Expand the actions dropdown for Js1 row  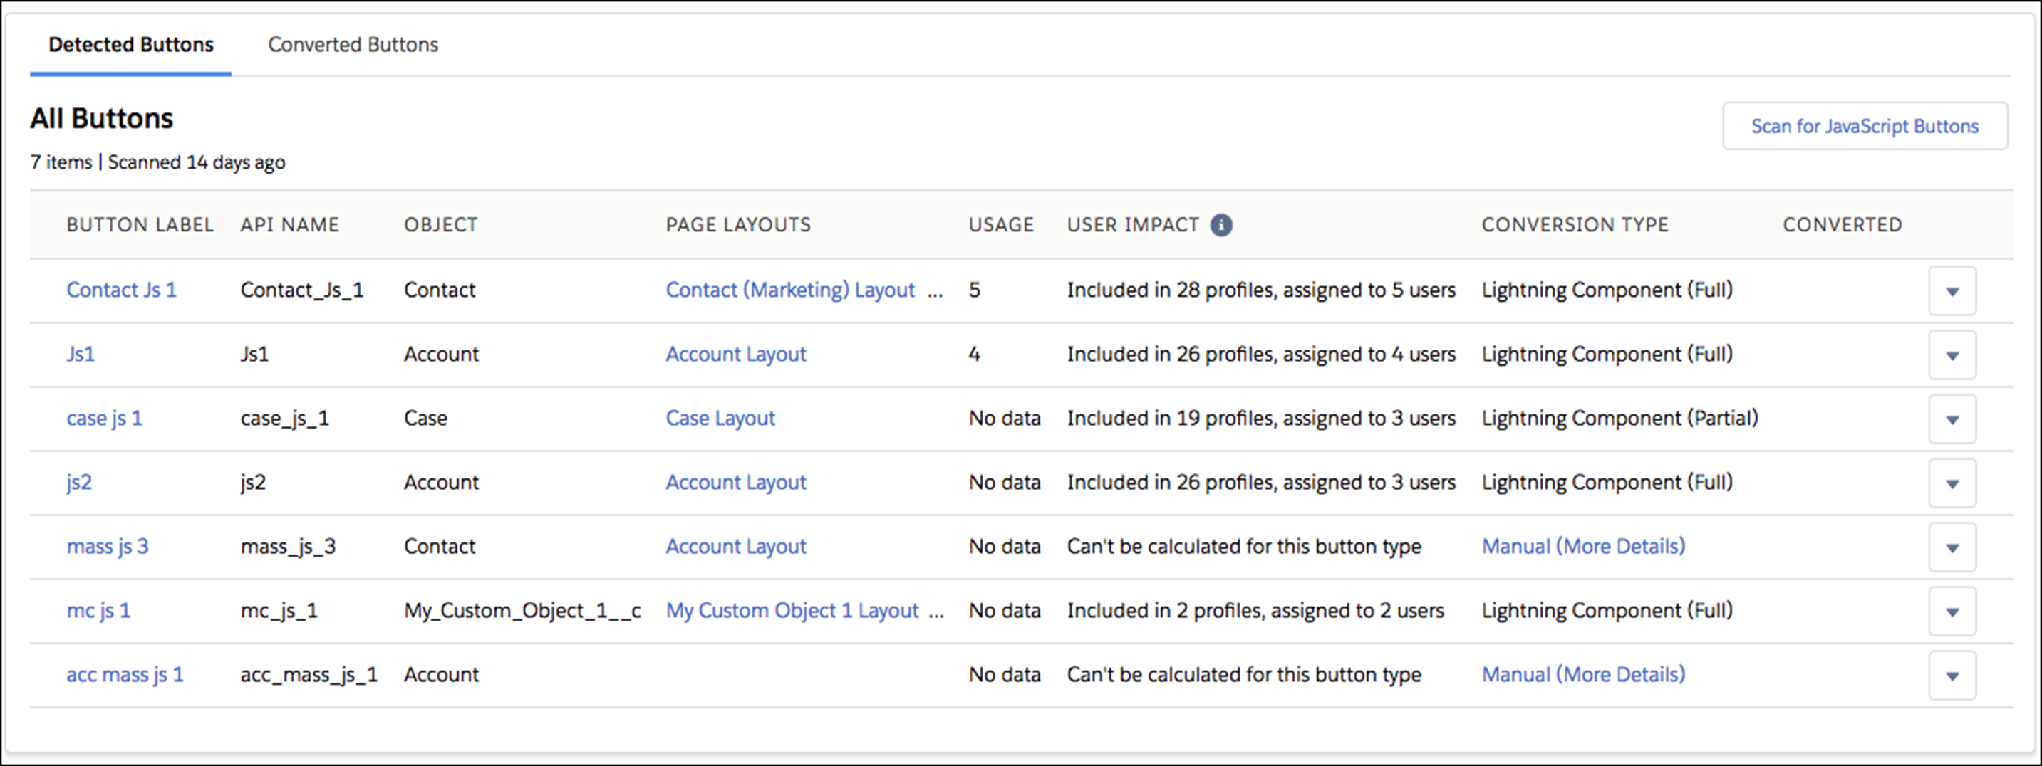point(1952,355)
